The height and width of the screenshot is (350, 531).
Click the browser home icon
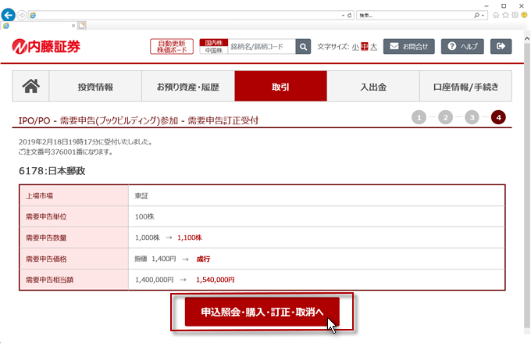[496, 15]
